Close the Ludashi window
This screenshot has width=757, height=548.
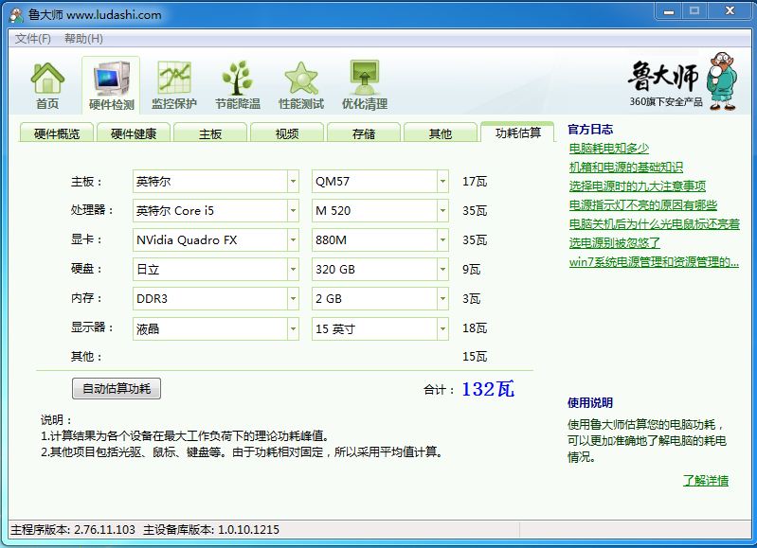pyautogui.click(x=730, y=11)
